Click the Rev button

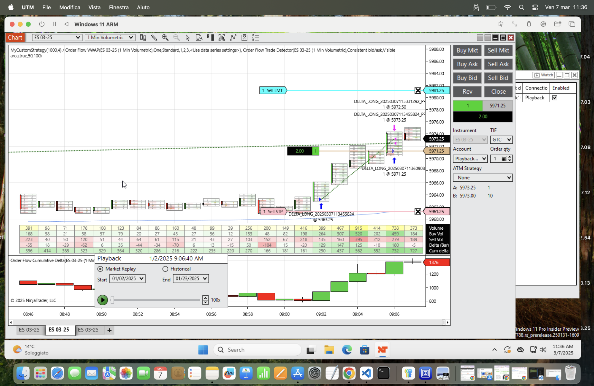(x=467, y=92)
